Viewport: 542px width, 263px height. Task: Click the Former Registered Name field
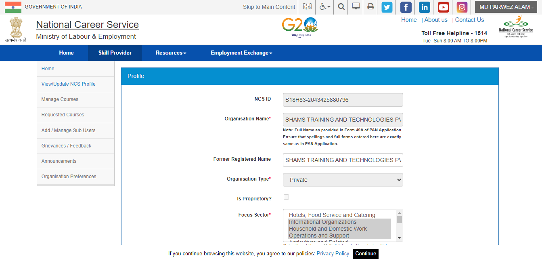pos(343,160)
